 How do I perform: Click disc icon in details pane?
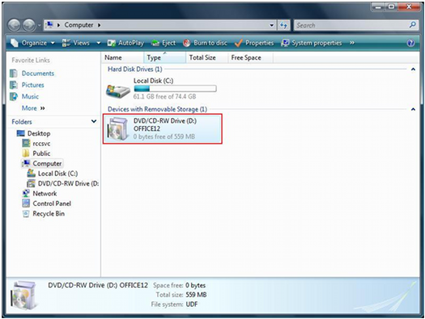point(23,296)
